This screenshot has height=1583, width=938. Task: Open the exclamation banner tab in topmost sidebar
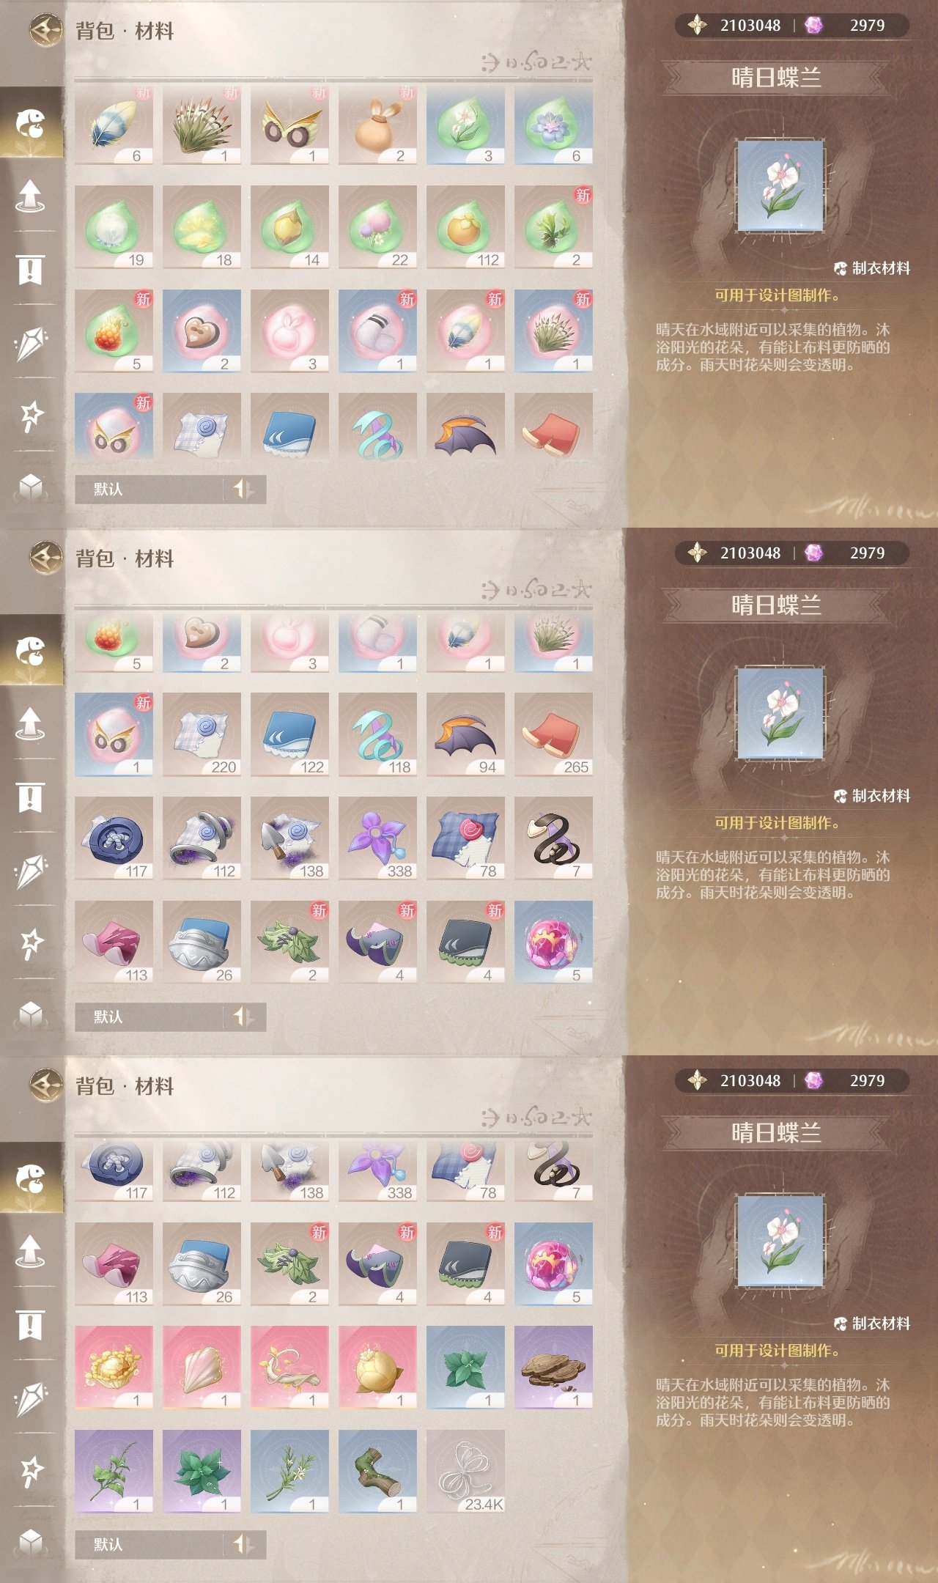pos(30,270)
